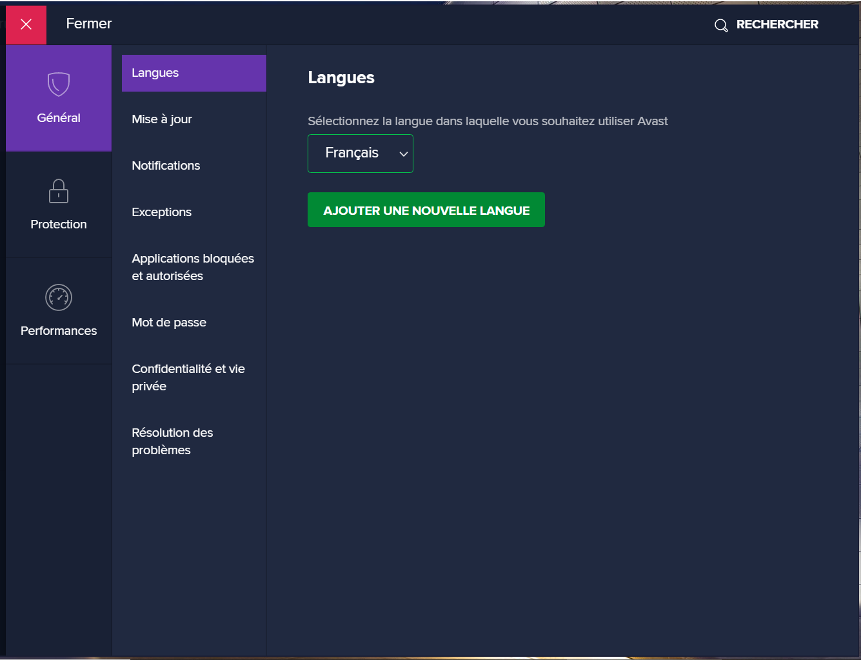
Task: Click the Général shield icon
Action: click(59, 84)
